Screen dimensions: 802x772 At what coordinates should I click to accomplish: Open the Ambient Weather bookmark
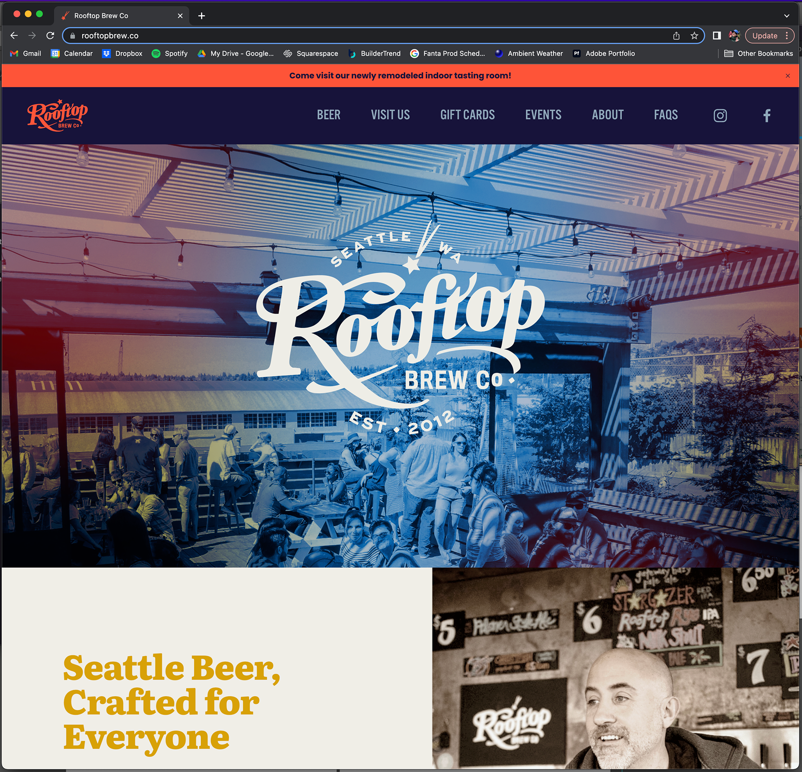(x=529, y=54)
